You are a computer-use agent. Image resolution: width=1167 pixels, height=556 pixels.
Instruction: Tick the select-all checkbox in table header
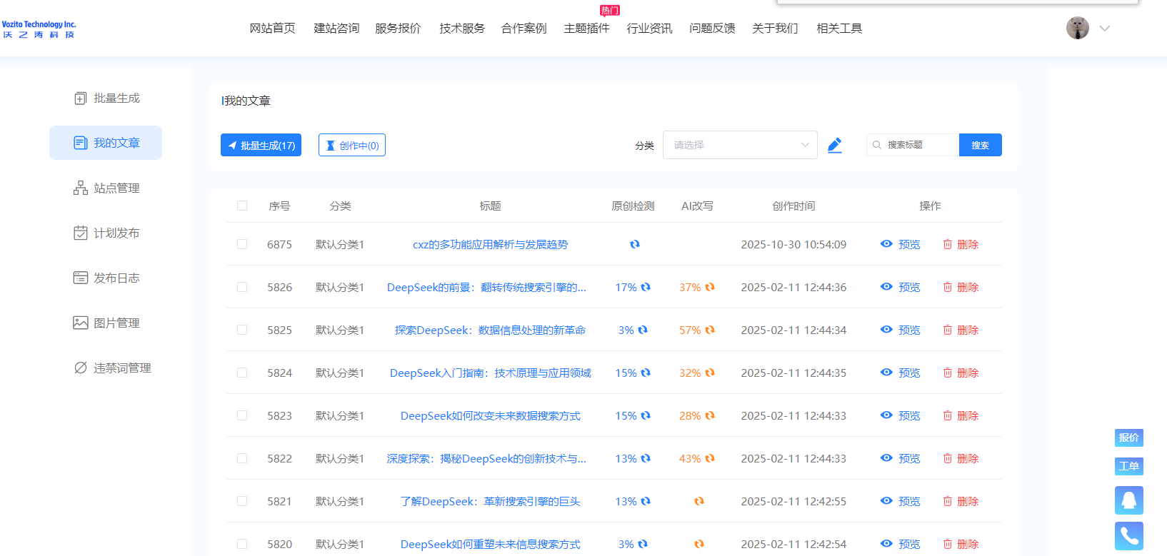pos(242,206)
